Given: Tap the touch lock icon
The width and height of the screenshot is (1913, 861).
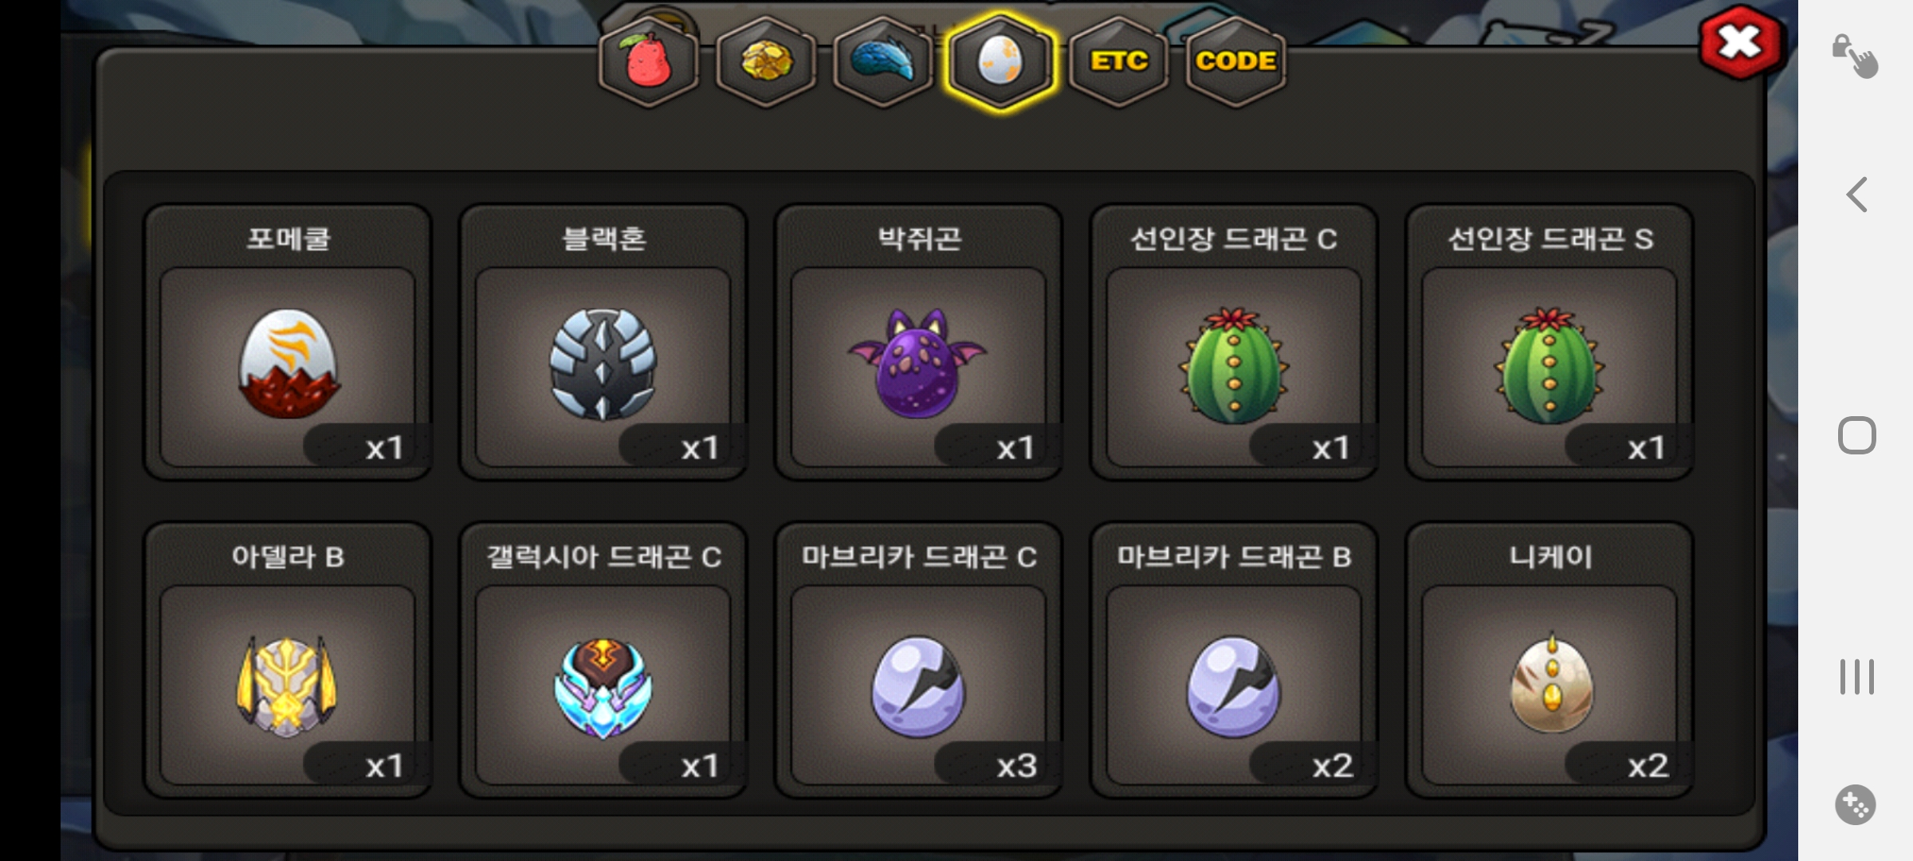Looking at the screenshot, I should point(1855,56).
